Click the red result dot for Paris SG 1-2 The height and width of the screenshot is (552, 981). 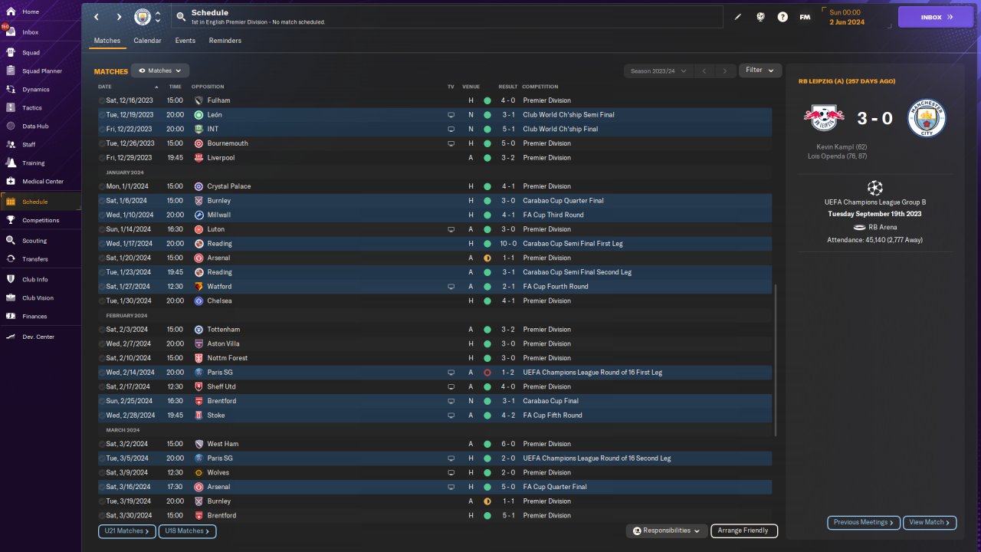coord(487,373)
